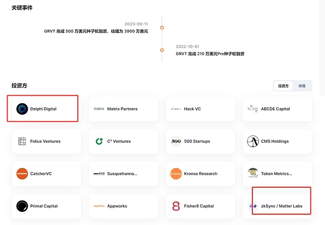Open the Token Metrics investor card
The width and height of the screenshot is (325, 225).
(x=277, y=174)
